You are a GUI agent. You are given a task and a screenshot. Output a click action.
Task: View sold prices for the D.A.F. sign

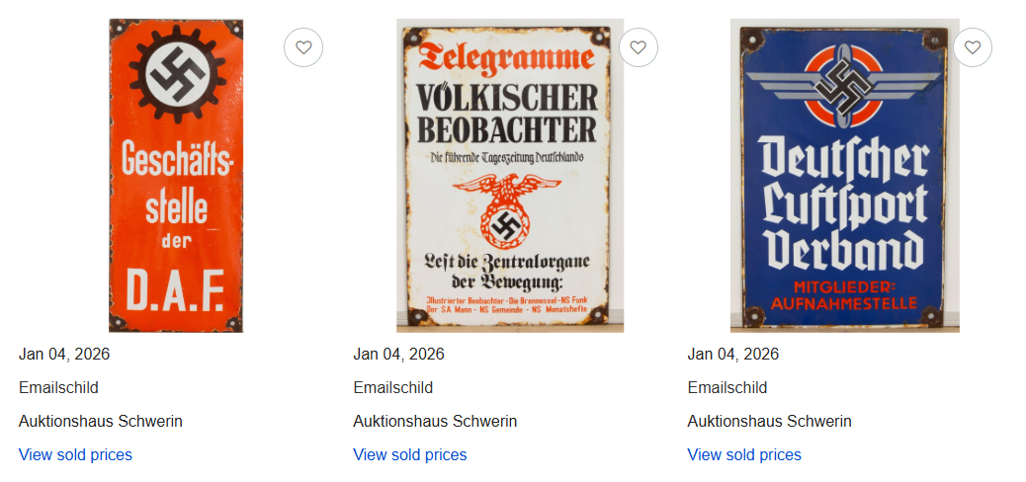point(75,454)
